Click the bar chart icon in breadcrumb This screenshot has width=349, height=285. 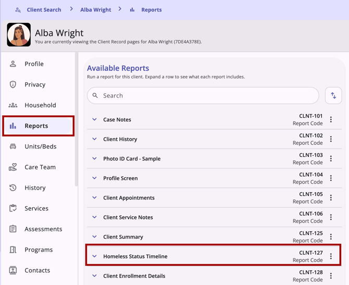132,10
